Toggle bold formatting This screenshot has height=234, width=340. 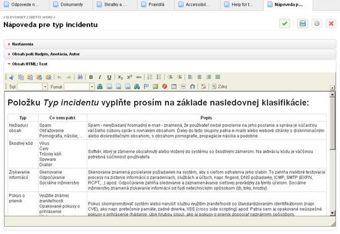coord(91,77)
